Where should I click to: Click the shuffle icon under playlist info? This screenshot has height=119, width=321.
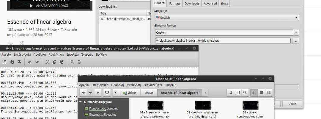21,43
